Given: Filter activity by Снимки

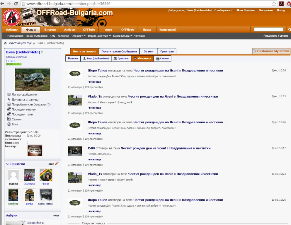Looking at the screenshot, I should 162,58.
